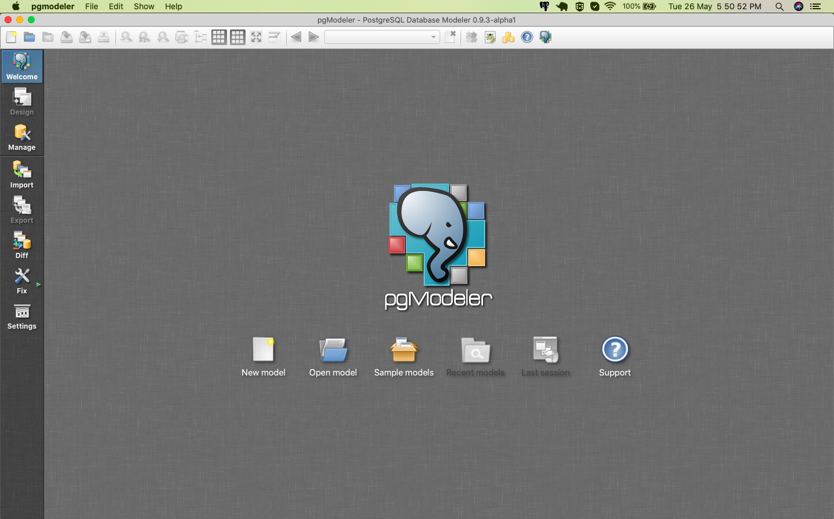Viewport: 834px width, 519px height.
Task: Toggle the page delimiters grid button
Action: coord(237,38)
